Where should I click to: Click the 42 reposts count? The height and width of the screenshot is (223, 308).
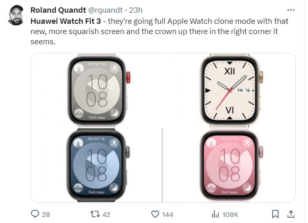click(106, 214)
